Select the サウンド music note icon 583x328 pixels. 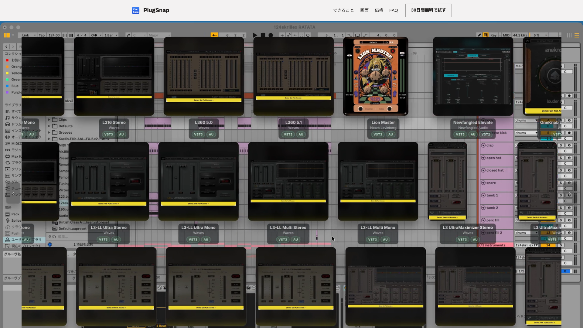point(8,118)
